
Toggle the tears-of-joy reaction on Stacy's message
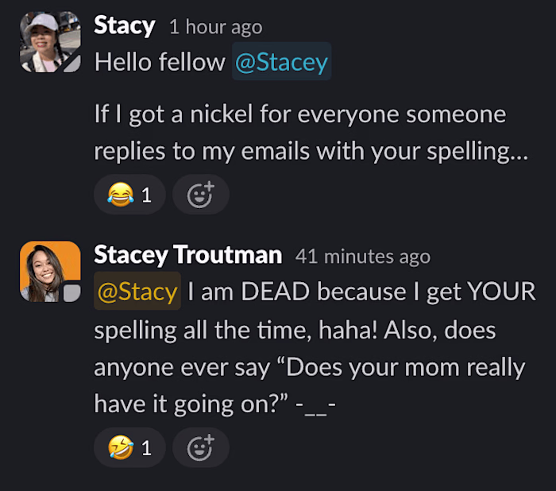(x=129, y=195)
